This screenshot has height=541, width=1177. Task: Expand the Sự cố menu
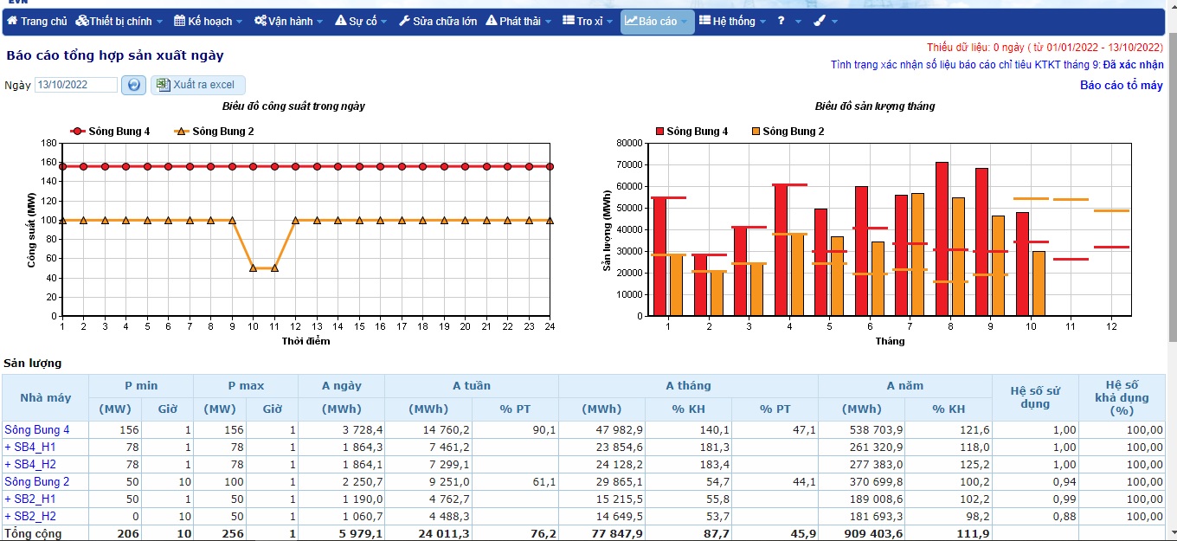[x=362, y=21]
